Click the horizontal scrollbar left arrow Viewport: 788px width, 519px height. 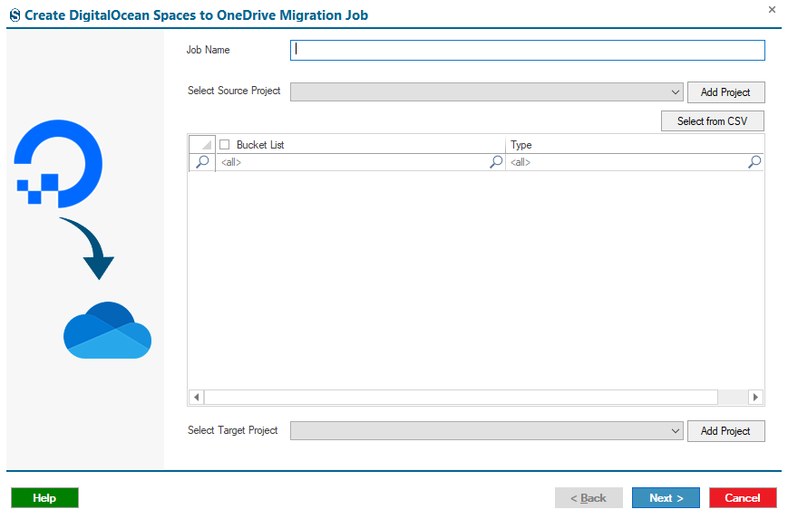click(x=197, y=397)
